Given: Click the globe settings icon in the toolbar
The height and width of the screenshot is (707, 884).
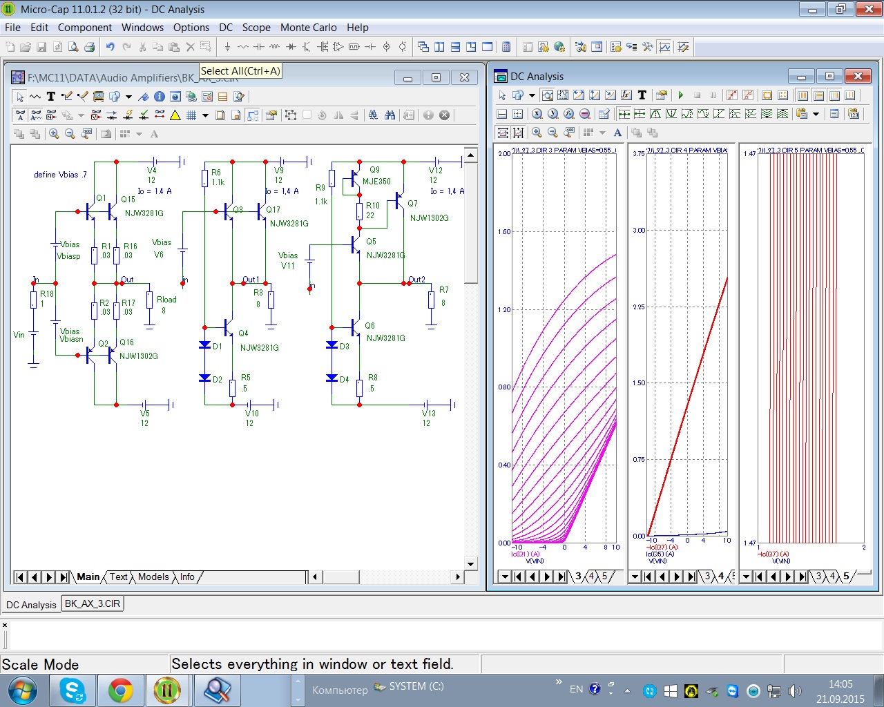Looking at the screenshot, I should (559, 47).
